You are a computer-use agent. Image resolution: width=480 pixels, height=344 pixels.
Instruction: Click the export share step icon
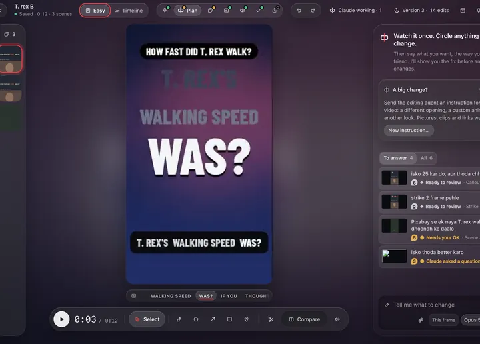tap(275, 10)
